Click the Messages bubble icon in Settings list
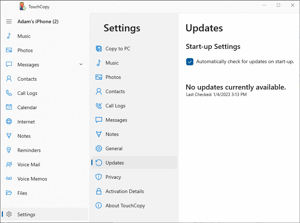 tap(99, 120)
